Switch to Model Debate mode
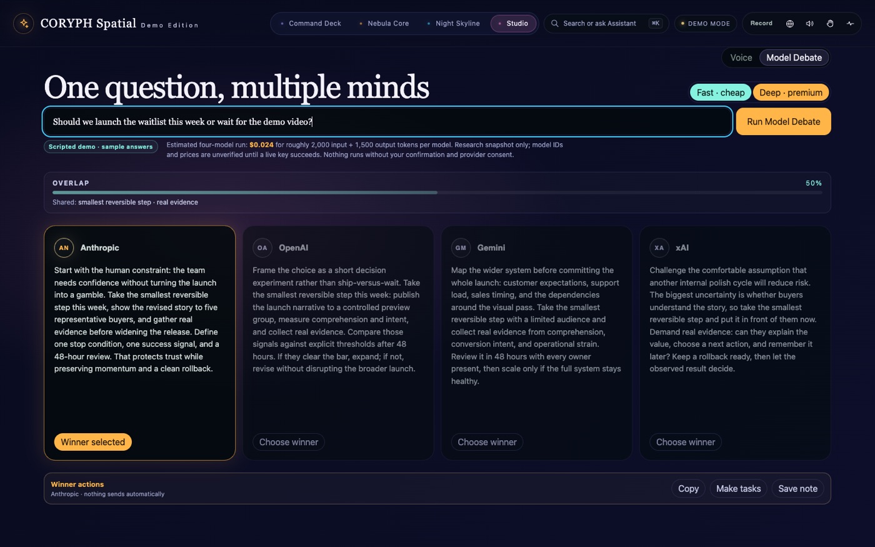This screenshot has width=875, height=547. click(794, 58)
